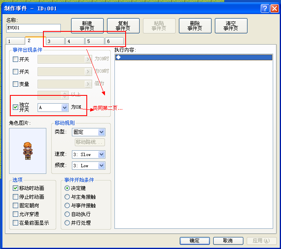Open the 速度 3: Slow dropdown
The width and height of the screenshot is (281, 249).
88,154
